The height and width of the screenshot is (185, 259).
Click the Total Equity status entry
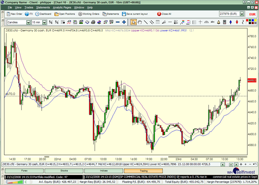184,182
